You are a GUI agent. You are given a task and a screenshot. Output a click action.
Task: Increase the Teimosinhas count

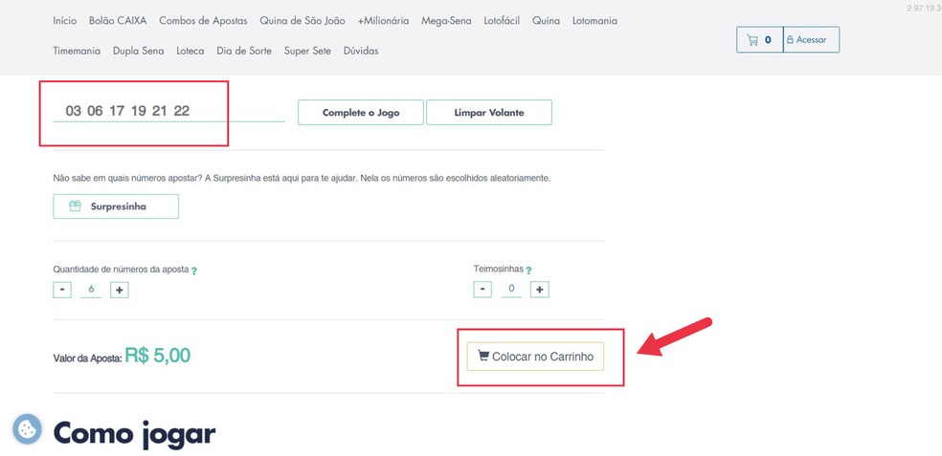click(540, 290)
